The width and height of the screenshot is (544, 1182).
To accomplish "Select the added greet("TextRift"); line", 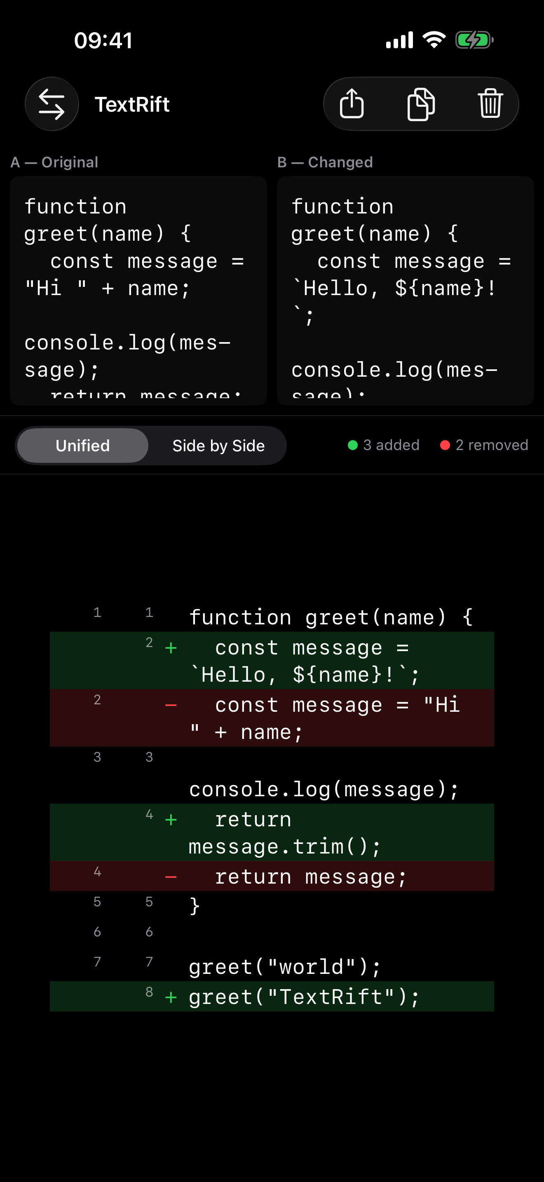I will [272, 996].
